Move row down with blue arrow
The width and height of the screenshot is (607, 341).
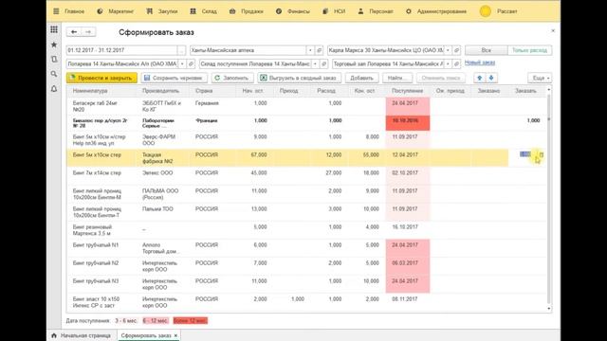[491, 78]
